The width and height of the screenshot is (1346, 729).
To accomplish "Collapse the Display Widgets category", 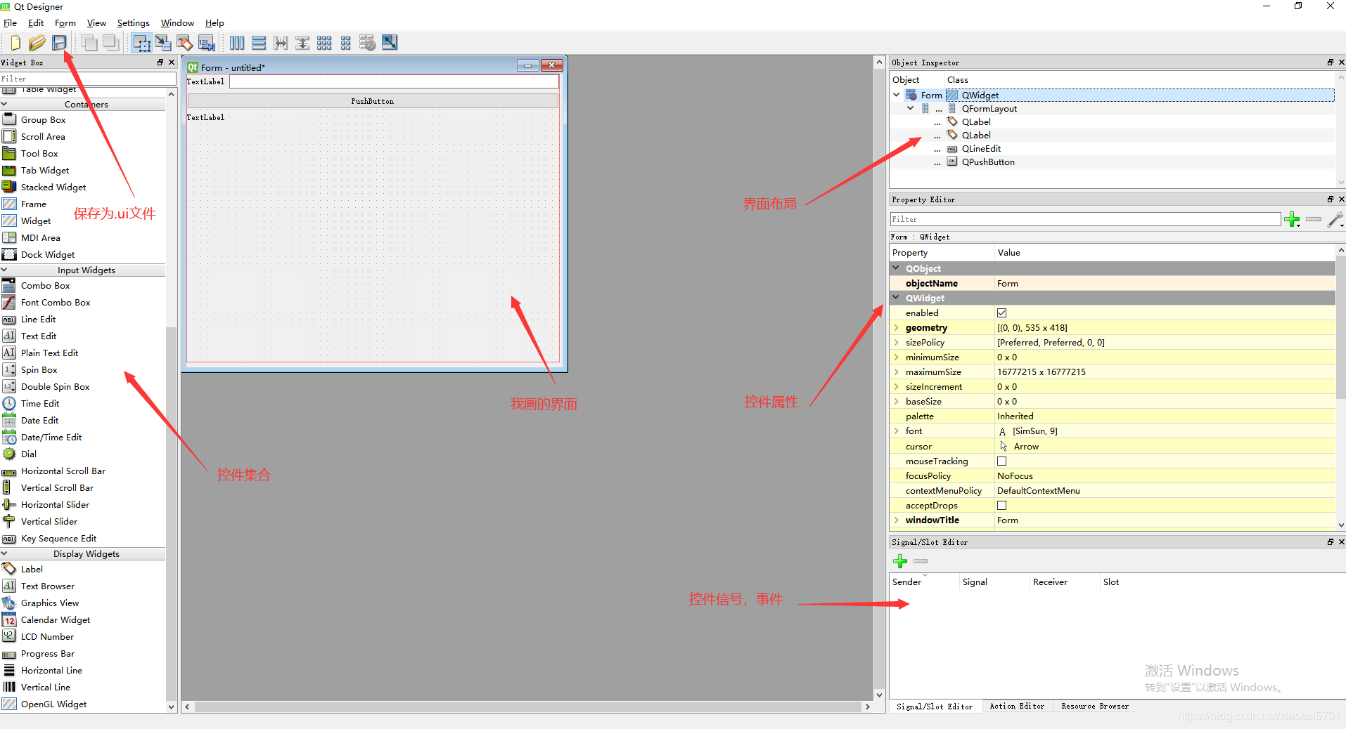I will coord(4,554).
